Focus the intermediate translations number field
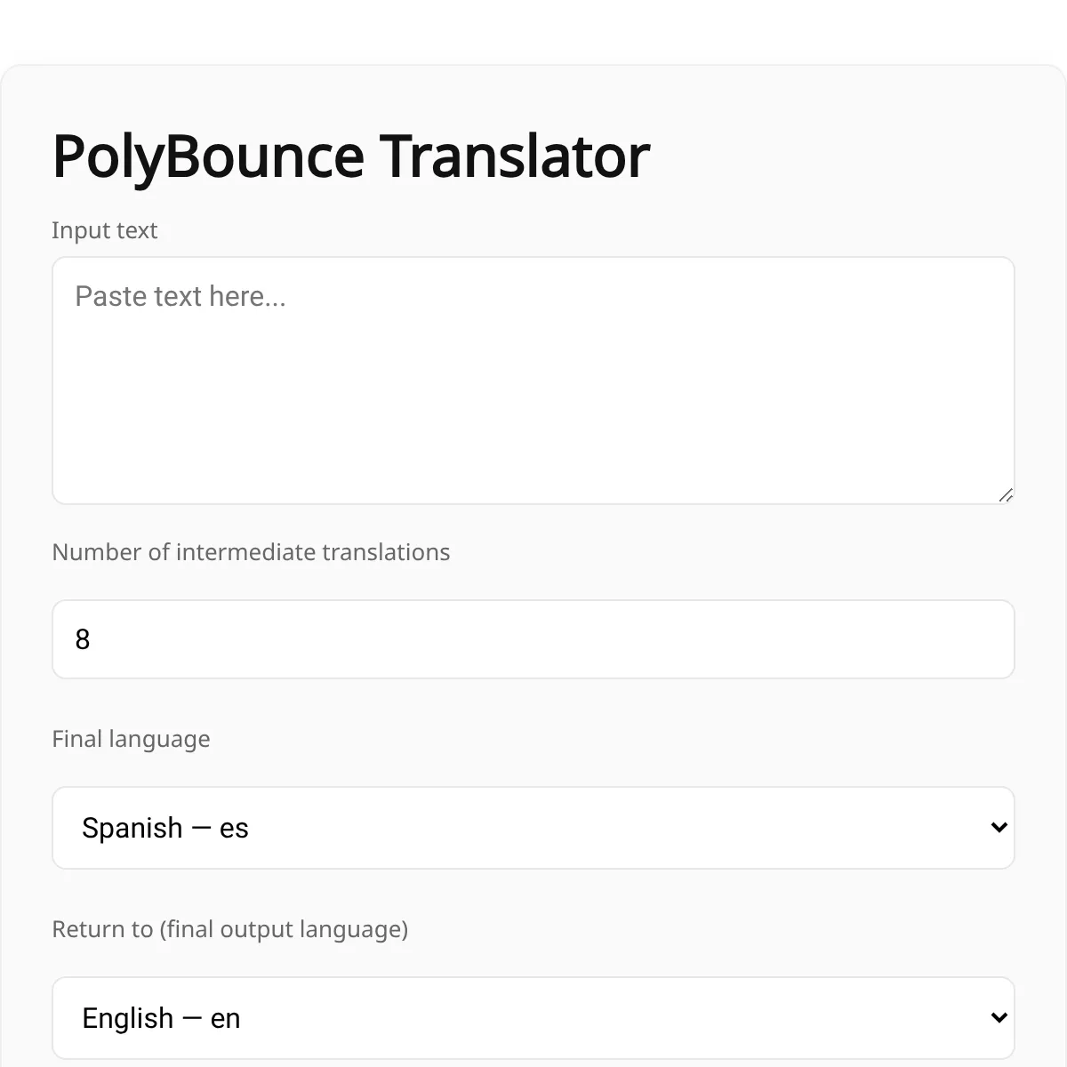Image resolution: width=1067 pixels, height=1067 pixels. [x=533, y=639]
